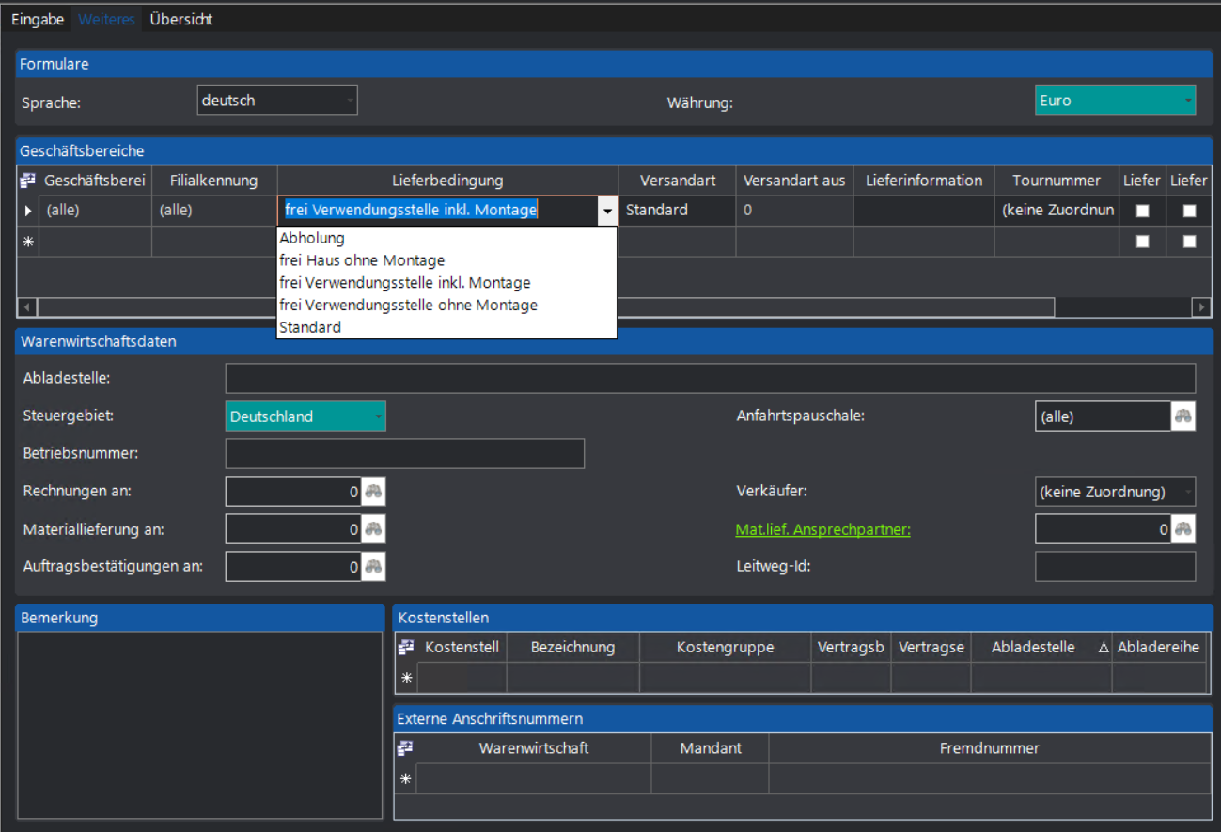Open column chooser icon in Externe Anschriftsnummern grid
Image resolution: width=1221 pixels, height=832 pixels.
406,748
